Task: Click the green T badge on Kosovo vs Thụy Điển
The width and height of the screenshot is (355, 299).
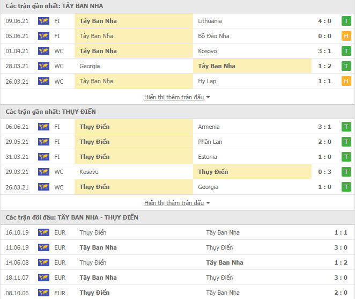Action: [346, 172]
